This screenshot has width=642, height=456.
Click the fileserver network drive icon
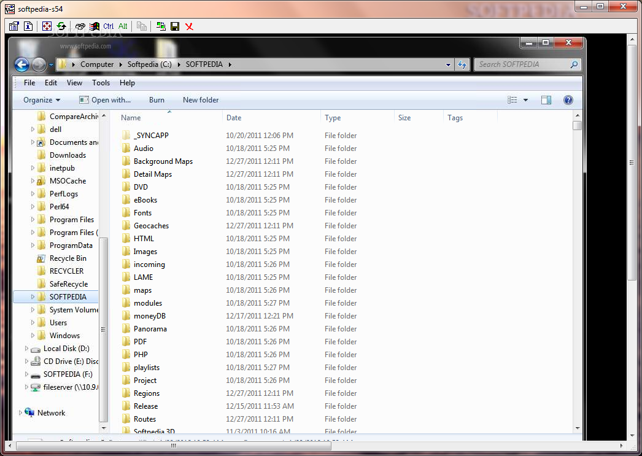pos(36,387)
